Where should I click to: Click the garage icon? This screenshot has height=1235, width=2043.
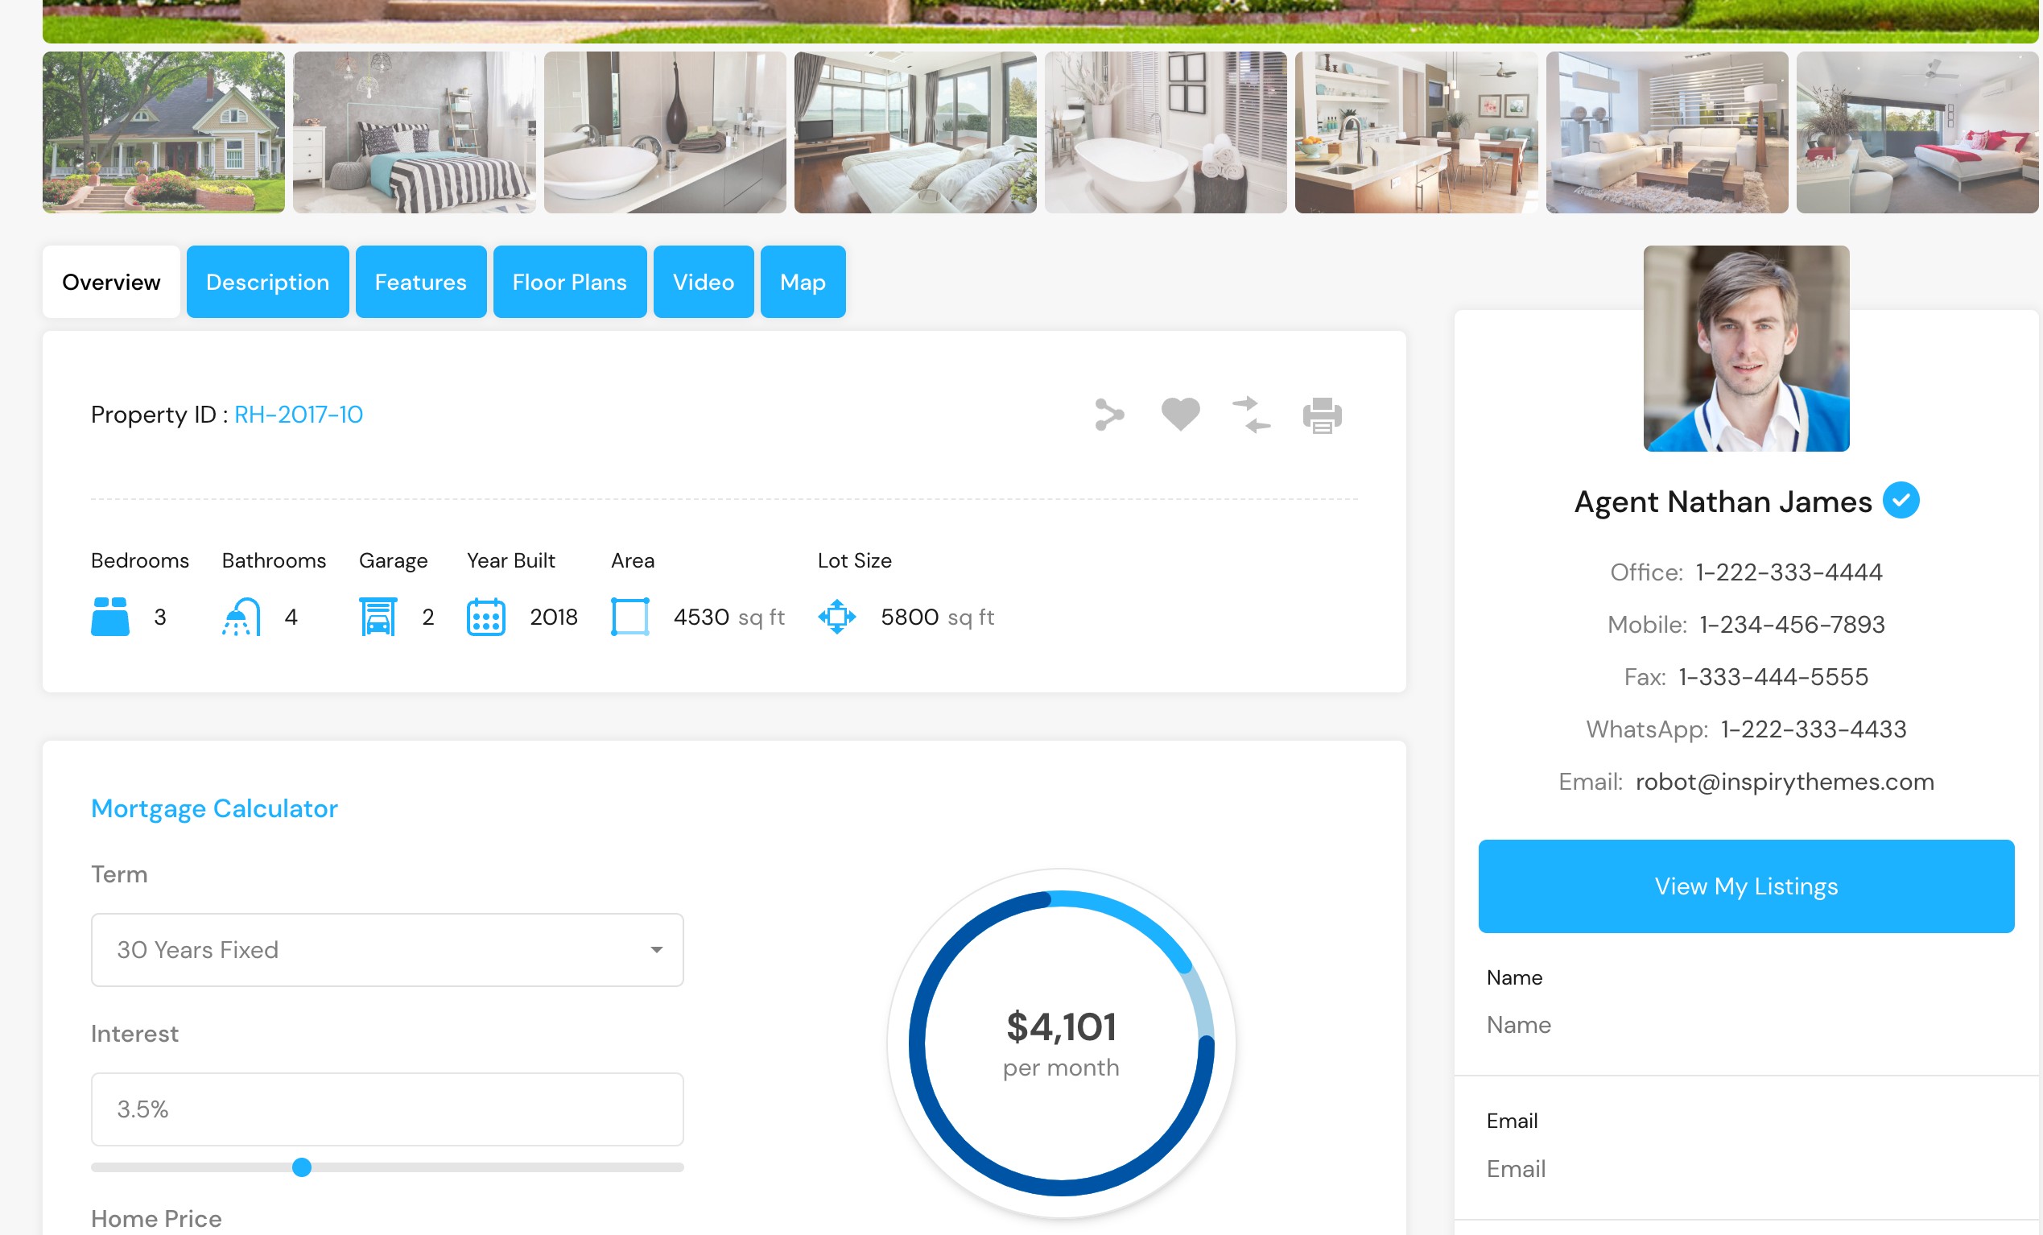coord(378,617)
